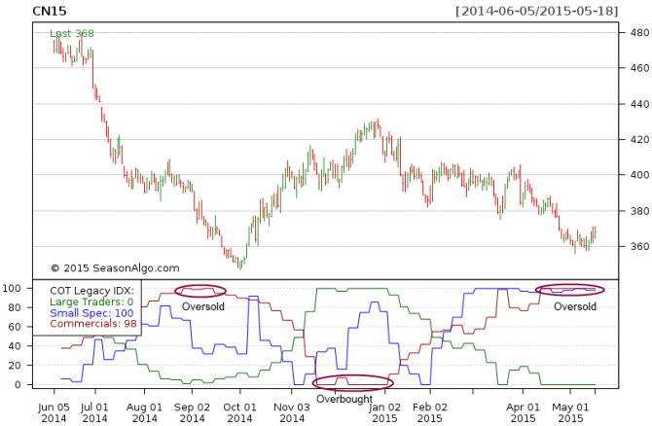Click the Oversold label near May 2015
Image resolution: width=652 pixels, height=426 pixels.
[x=575, y=306]
